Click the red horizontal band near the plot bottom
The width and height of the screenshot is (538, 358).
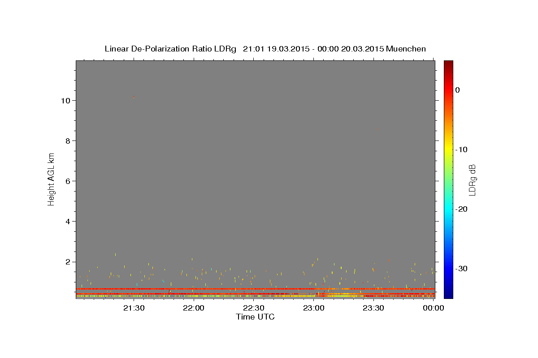(x=255, y=289)
